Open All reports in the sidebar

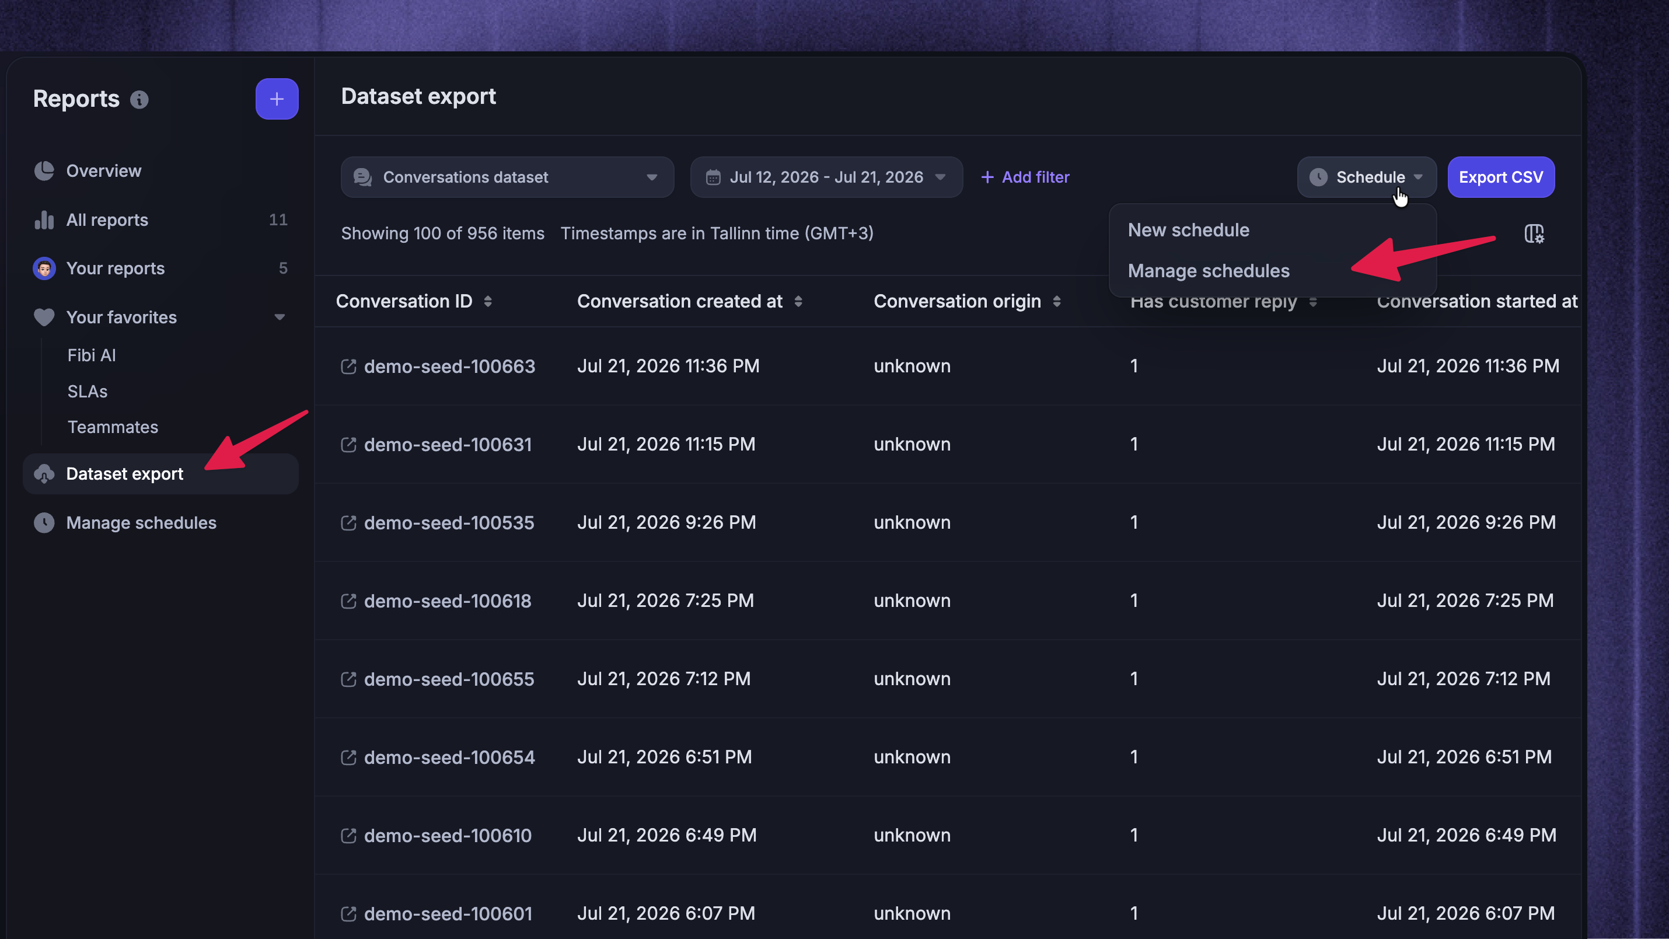click(x=160, y=219)
